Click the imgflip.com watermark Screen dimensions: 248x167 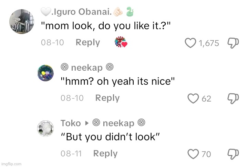11,164
